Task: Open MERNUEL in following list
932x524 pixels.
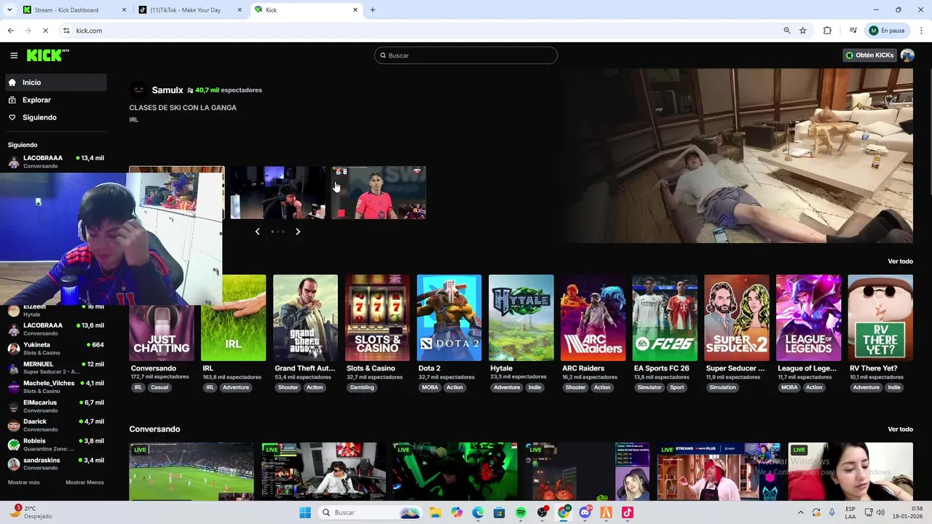Action: click(55, 368)
